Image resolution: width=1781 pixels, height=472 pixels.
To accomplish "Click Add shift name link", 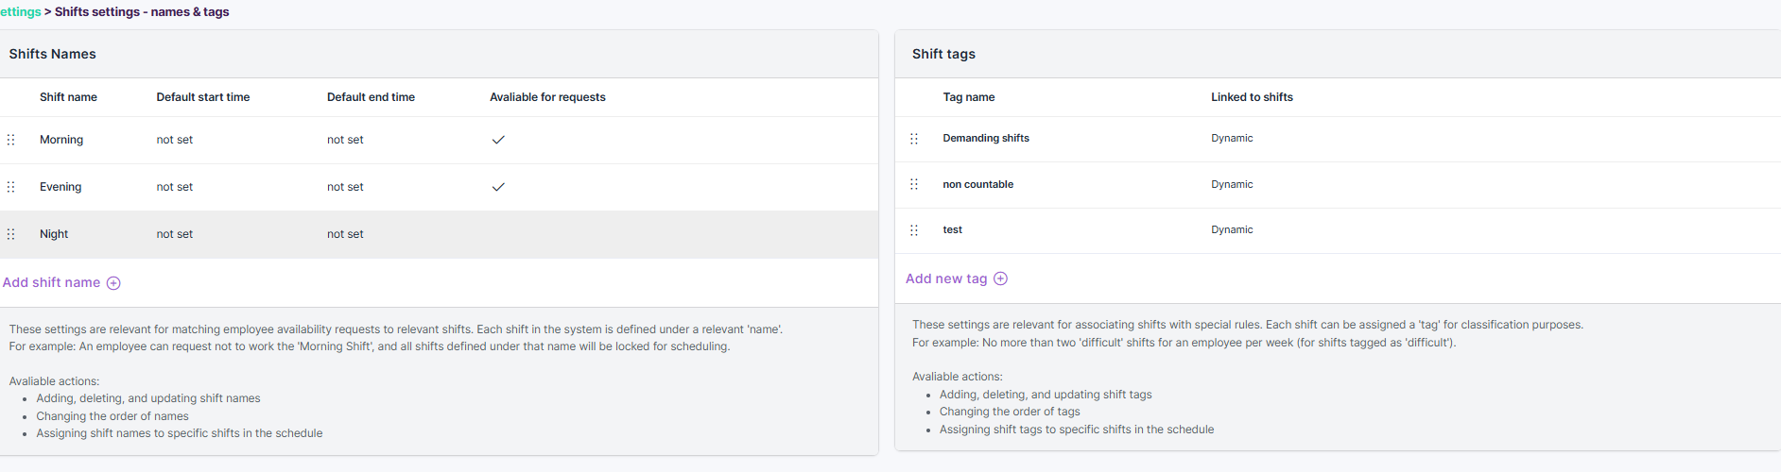I will click(51, 282).
